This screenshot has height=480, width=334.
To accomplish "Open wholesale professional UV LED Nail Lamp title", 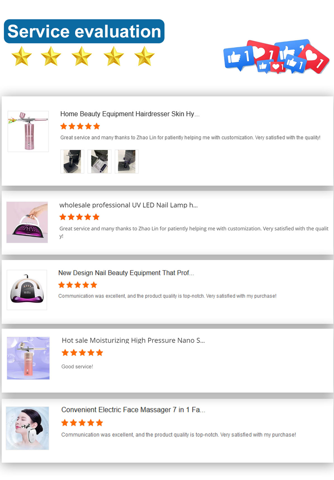I will 128,205.
